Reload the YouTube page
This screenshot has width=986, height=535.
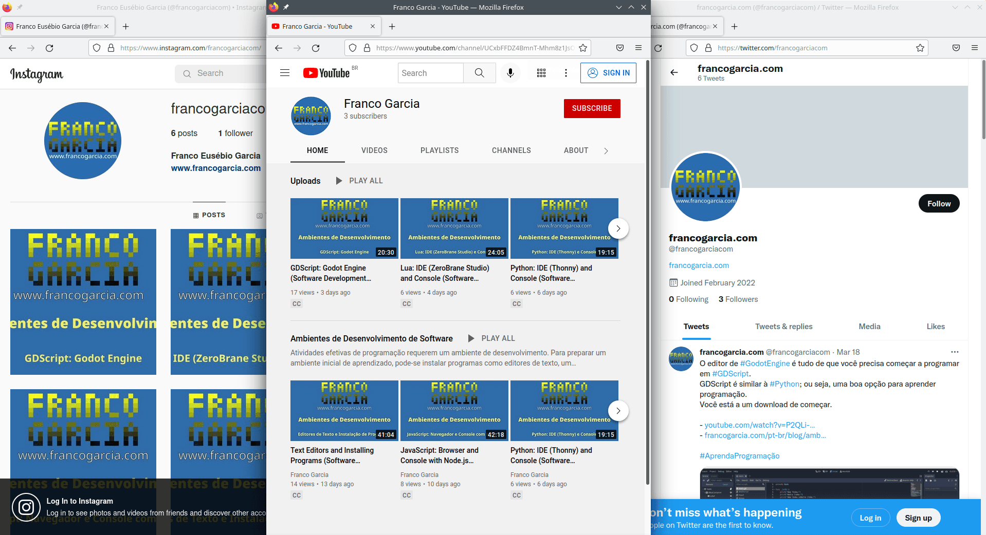point(316,48)
